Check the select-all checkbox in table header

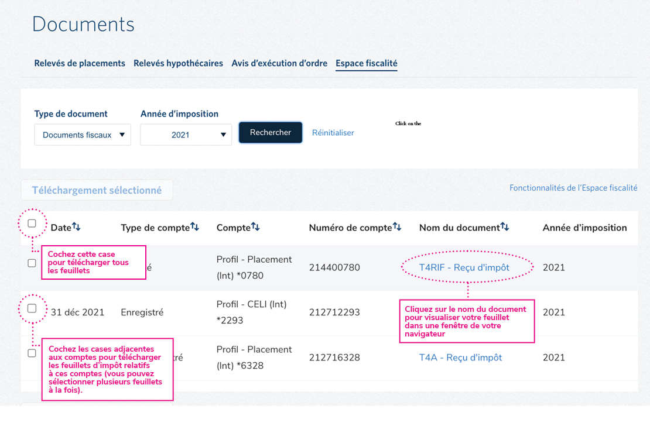click(32, 223)
